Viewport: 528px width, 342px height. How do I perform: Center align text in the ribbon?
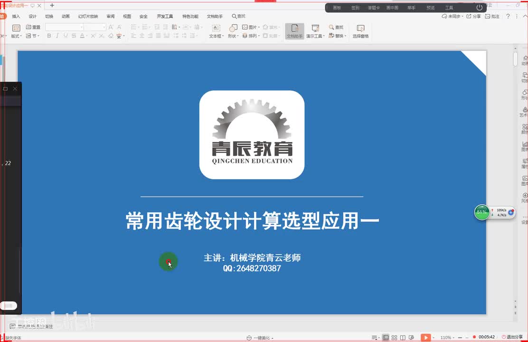[142, 36]
